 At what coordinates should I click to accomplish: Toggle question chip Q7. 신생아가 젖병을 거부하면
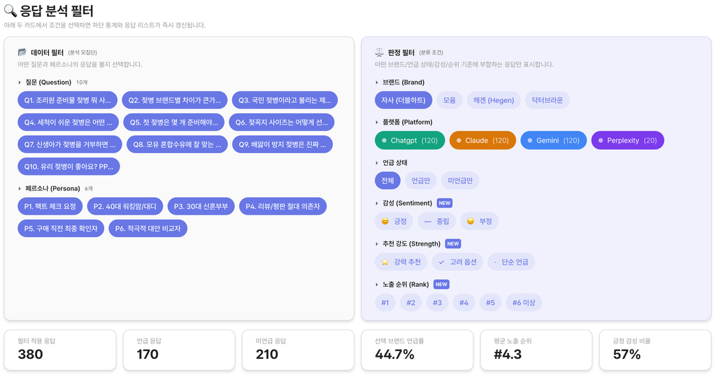pyautogui.click(x=70, y=144)
